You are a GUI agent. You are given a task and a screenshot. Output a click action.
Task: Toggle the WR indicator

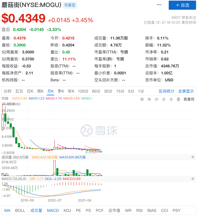[128, 211]
